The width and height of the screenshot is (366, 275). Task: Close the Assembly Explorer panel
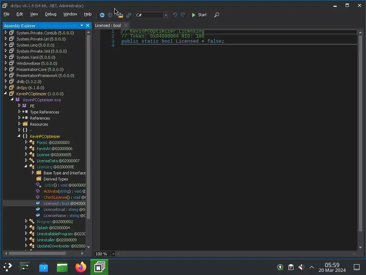(x=88, y=25)
